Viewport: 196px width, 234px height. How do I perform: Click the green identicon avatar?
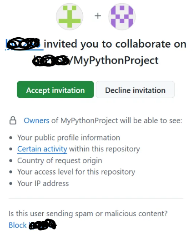click(70, 16)
